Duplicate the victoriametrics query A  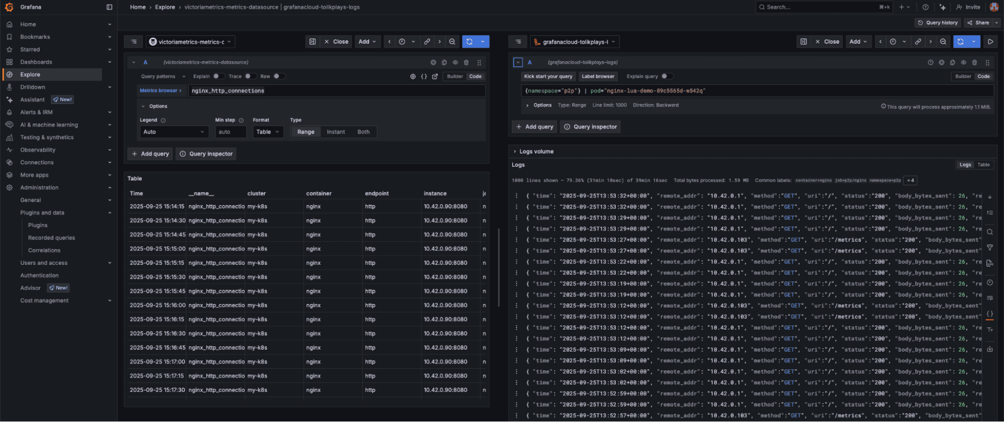444,62
